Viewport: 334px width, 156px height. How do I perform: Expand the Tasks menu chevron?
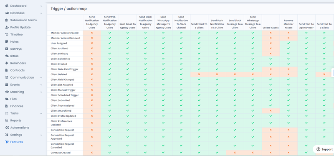(41, 113)
